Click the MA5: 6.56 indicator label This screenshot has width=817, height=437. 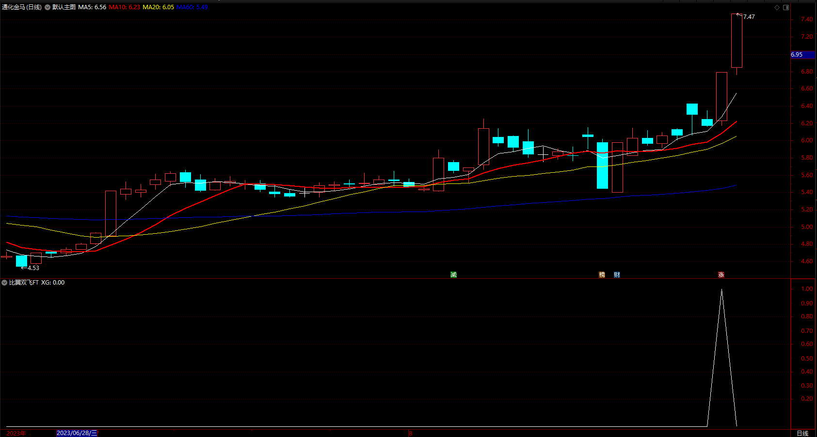[92, 7]
